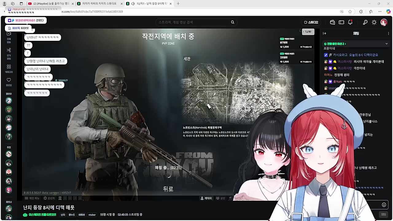
Task: Open the second followed channel avatar
Action: [9, 110]
